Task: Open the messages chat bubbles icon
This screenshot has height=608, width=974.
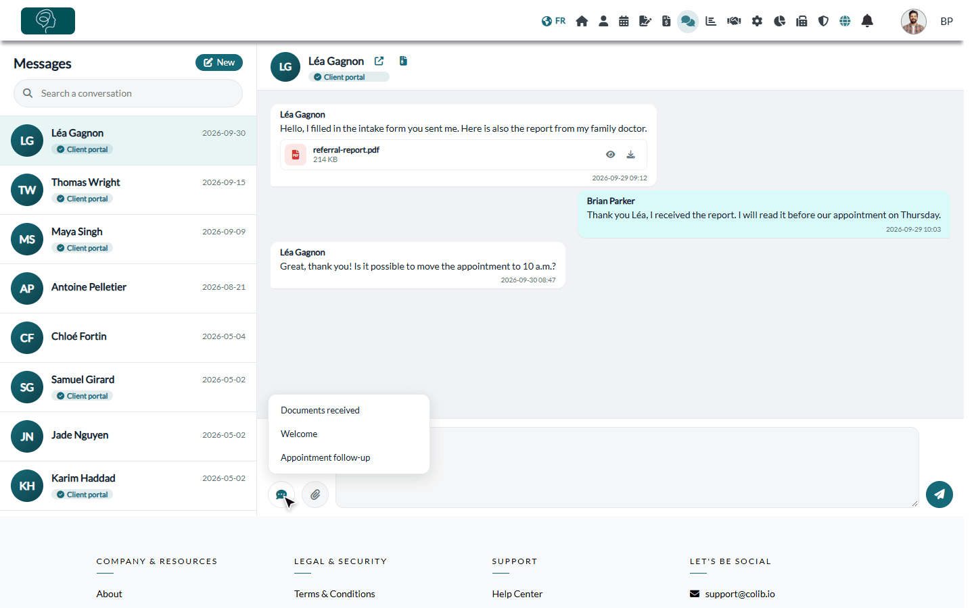Action: (x=688, y=21)
